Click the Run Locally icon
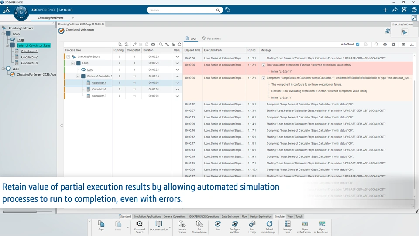419x236 pixels. point(252,227)
